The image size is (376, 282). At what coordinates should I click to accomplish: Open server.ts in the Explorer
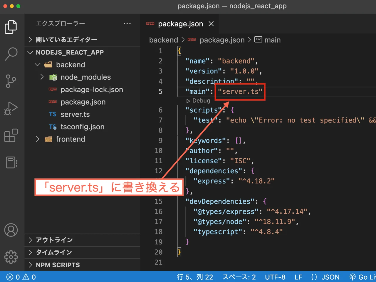[x=75, y=114]
